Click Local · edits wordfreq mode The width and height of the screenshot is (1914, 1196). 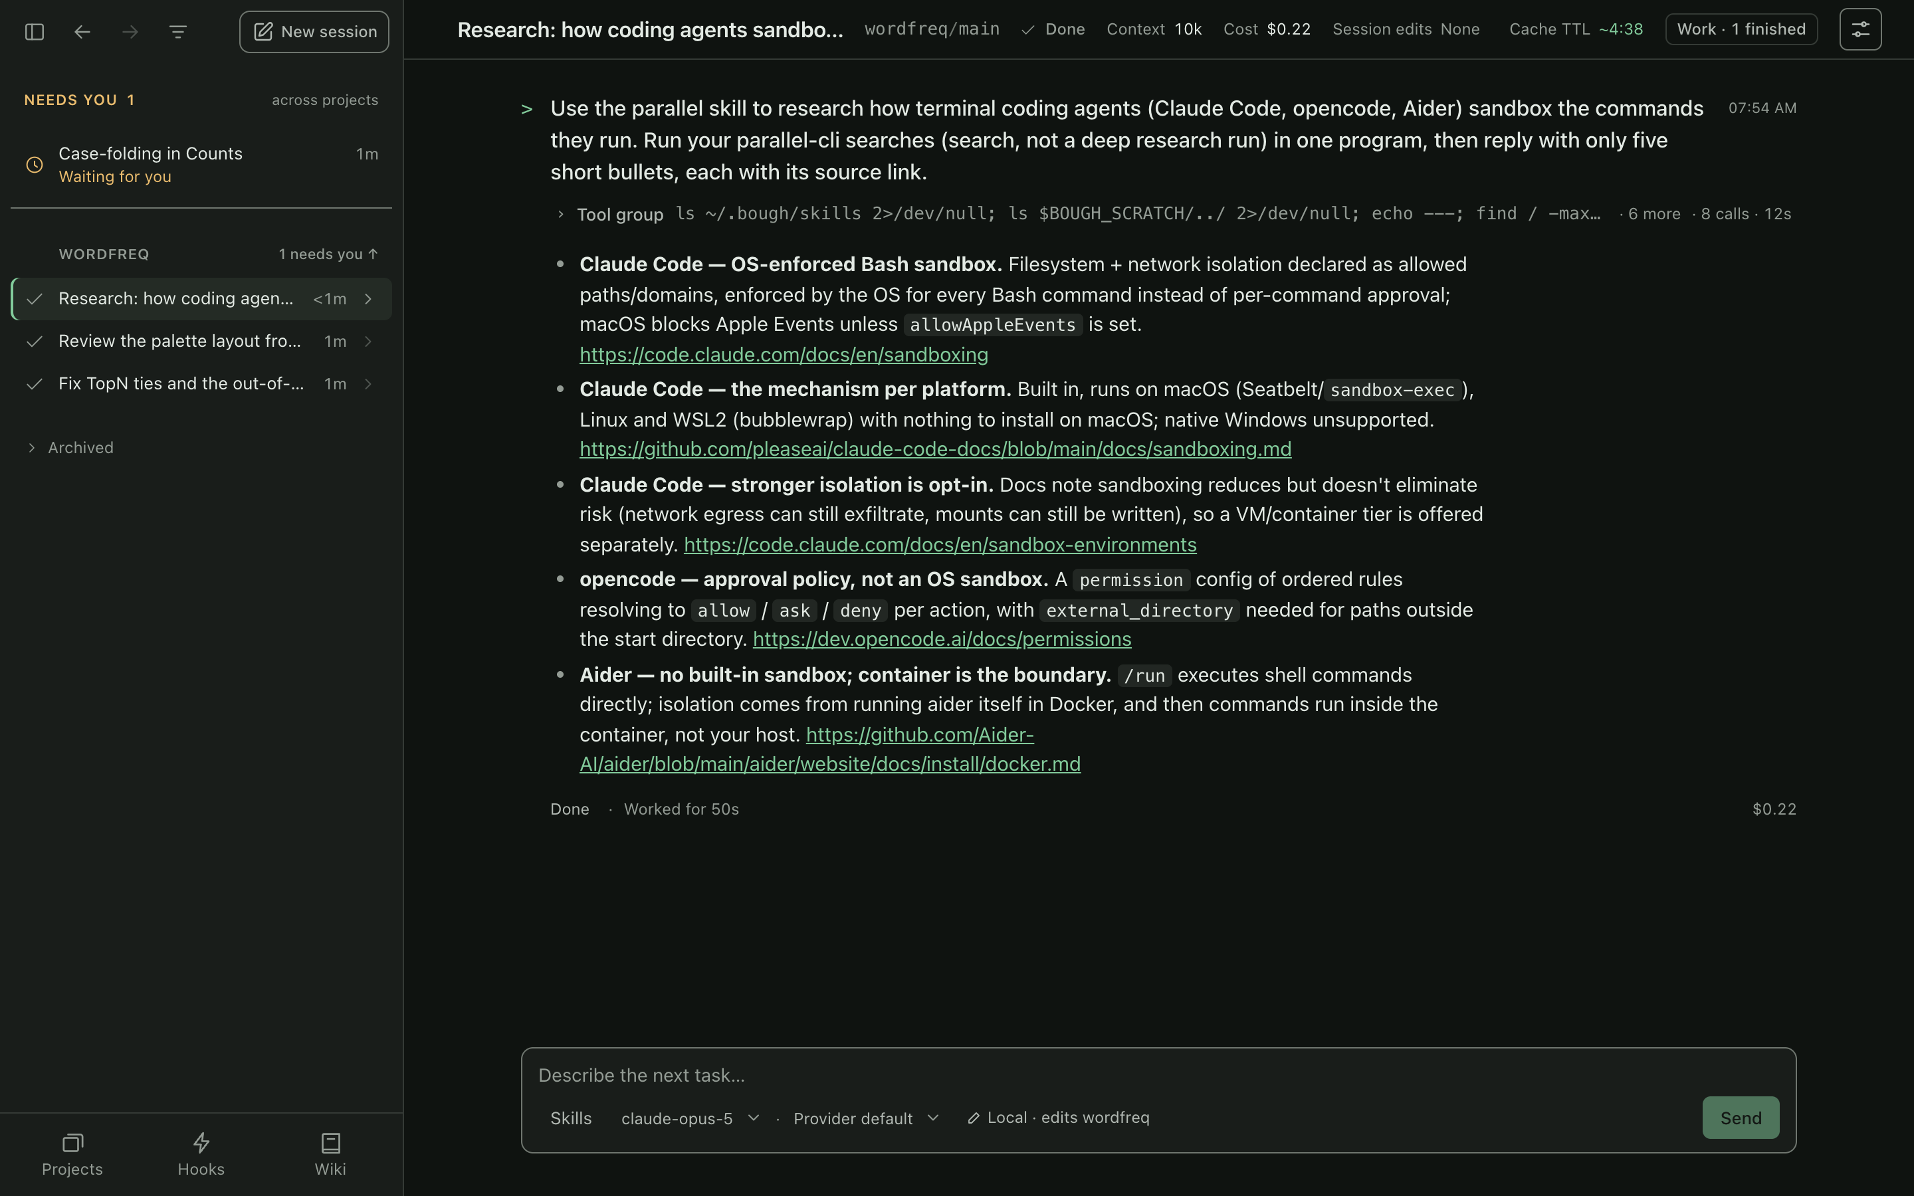(x=1059, y=1118)
